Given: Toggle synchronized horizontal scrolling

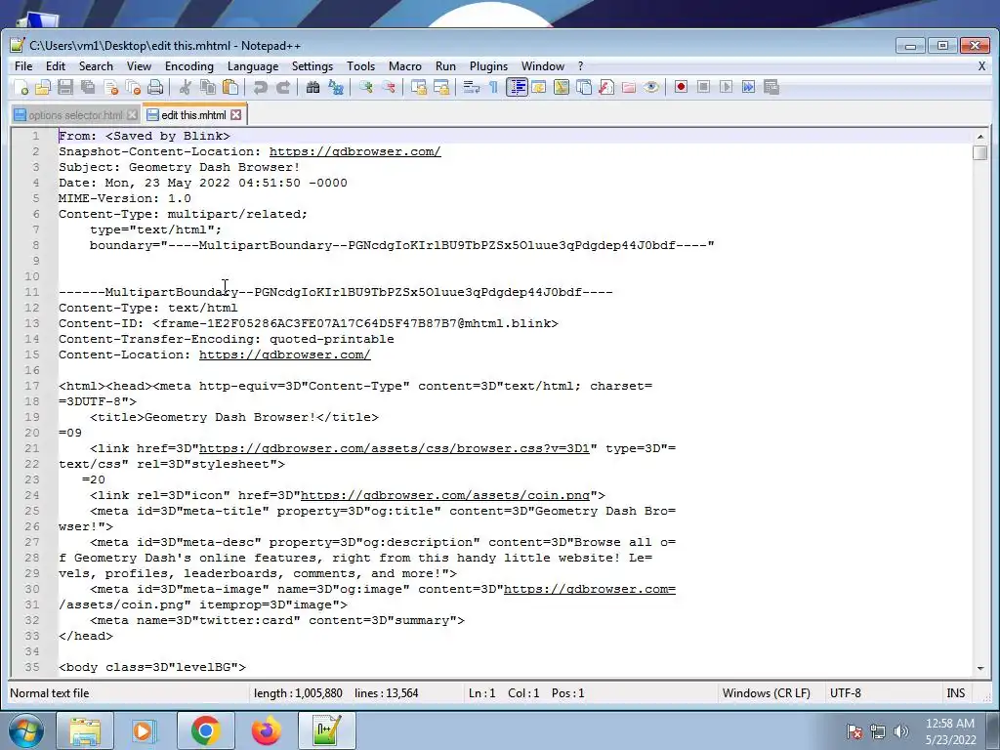Looking at the screenshot, I should click(x=440, y=87).
